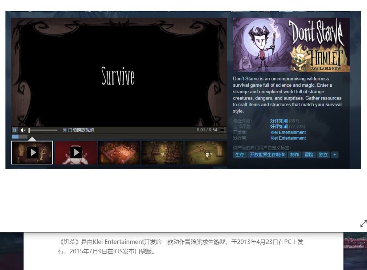Expand image with diagonal arrows icon
This screenshot has width=367, height=270.
363,224
